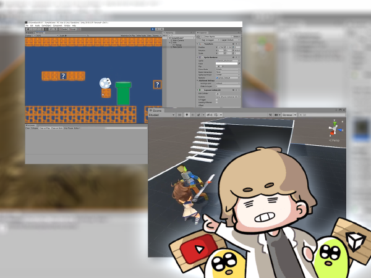The image size is (371, 278).
Task: Open the Mask Interaction dropdown
Action: [228, 72]
